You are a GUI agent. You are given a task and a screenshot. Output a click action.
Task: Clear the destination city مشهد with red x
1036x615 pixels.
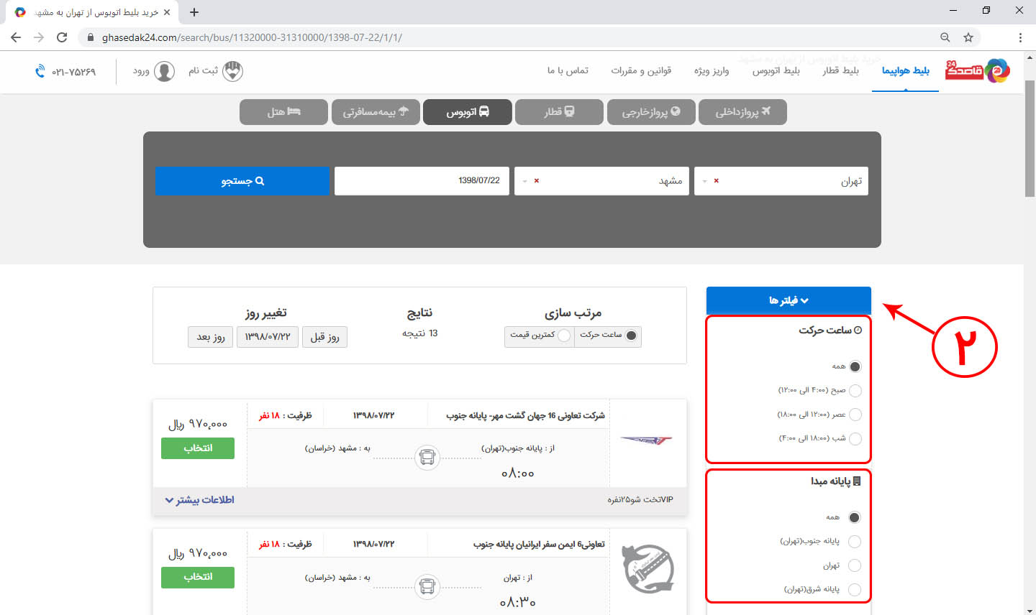pyautogui.click(x=537, y=181)
